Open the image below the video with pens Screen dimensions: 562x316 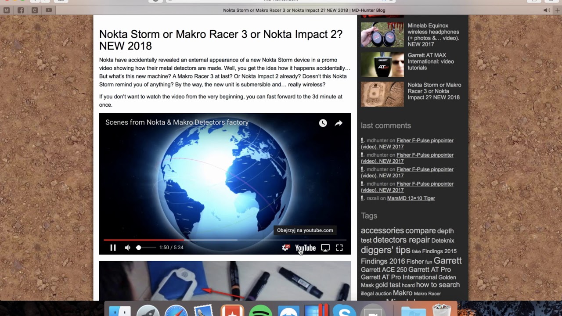click(225, 281)
